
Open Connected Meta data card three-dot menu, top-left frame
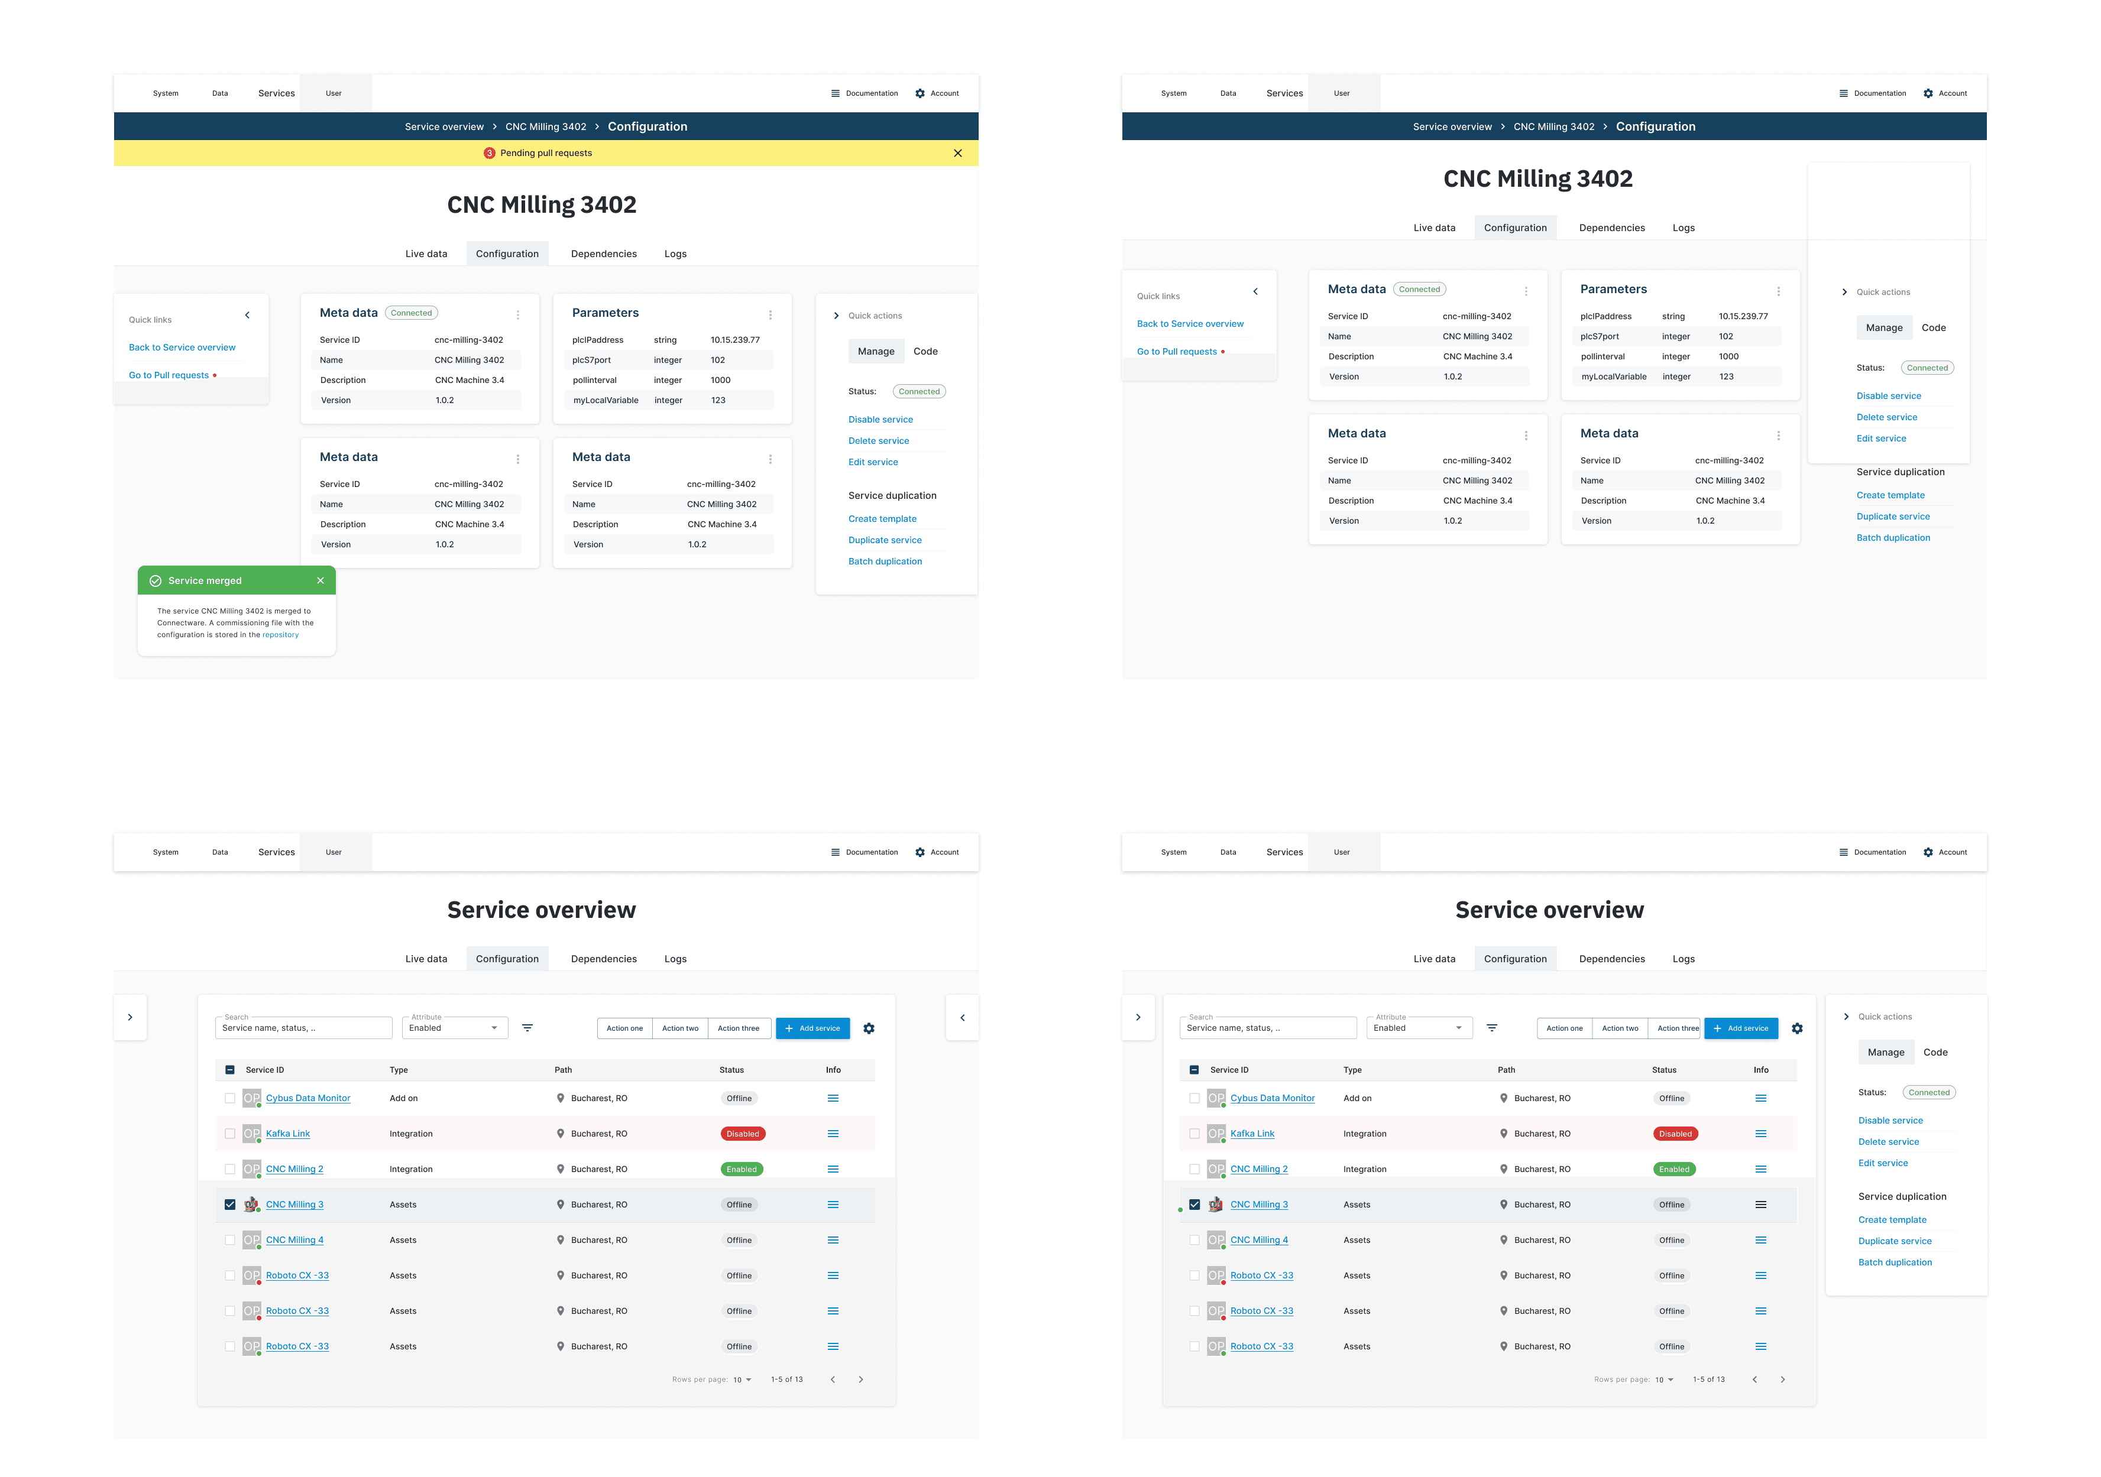click(x=518, y=314)
